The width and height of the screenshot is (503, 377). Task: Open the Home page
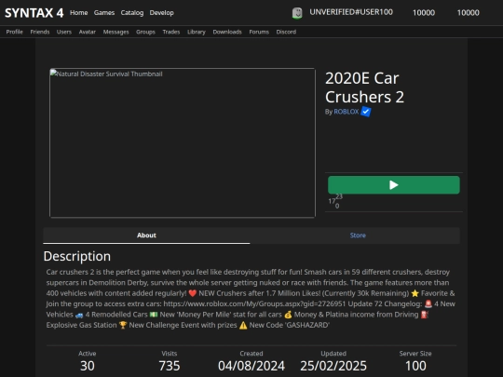click(x=78, y=12)
